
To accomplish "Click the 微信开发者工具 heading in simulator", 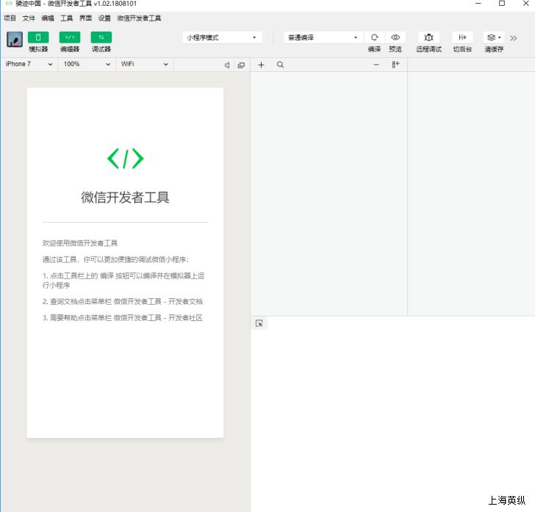I will [125, 197].
